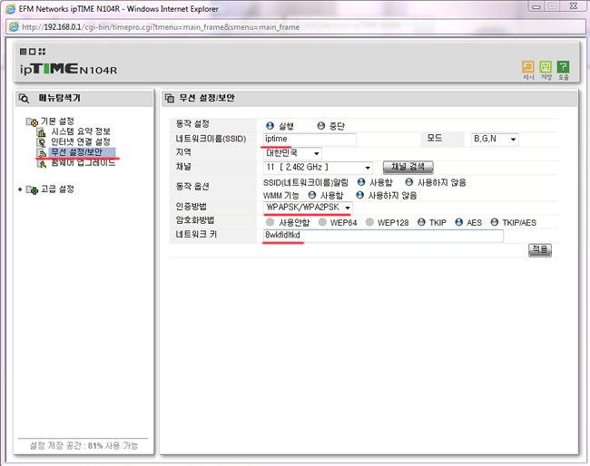Click the 네트워크 키 input field

383,236
